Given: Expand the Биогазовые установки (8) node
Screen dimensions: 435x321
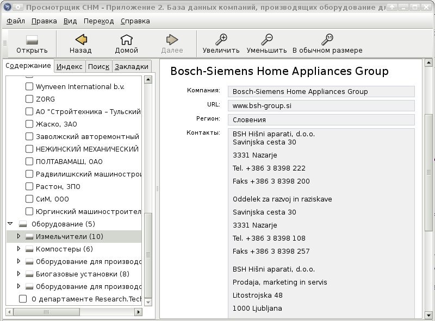Looking at the screenshot, I should coord(18,274).
